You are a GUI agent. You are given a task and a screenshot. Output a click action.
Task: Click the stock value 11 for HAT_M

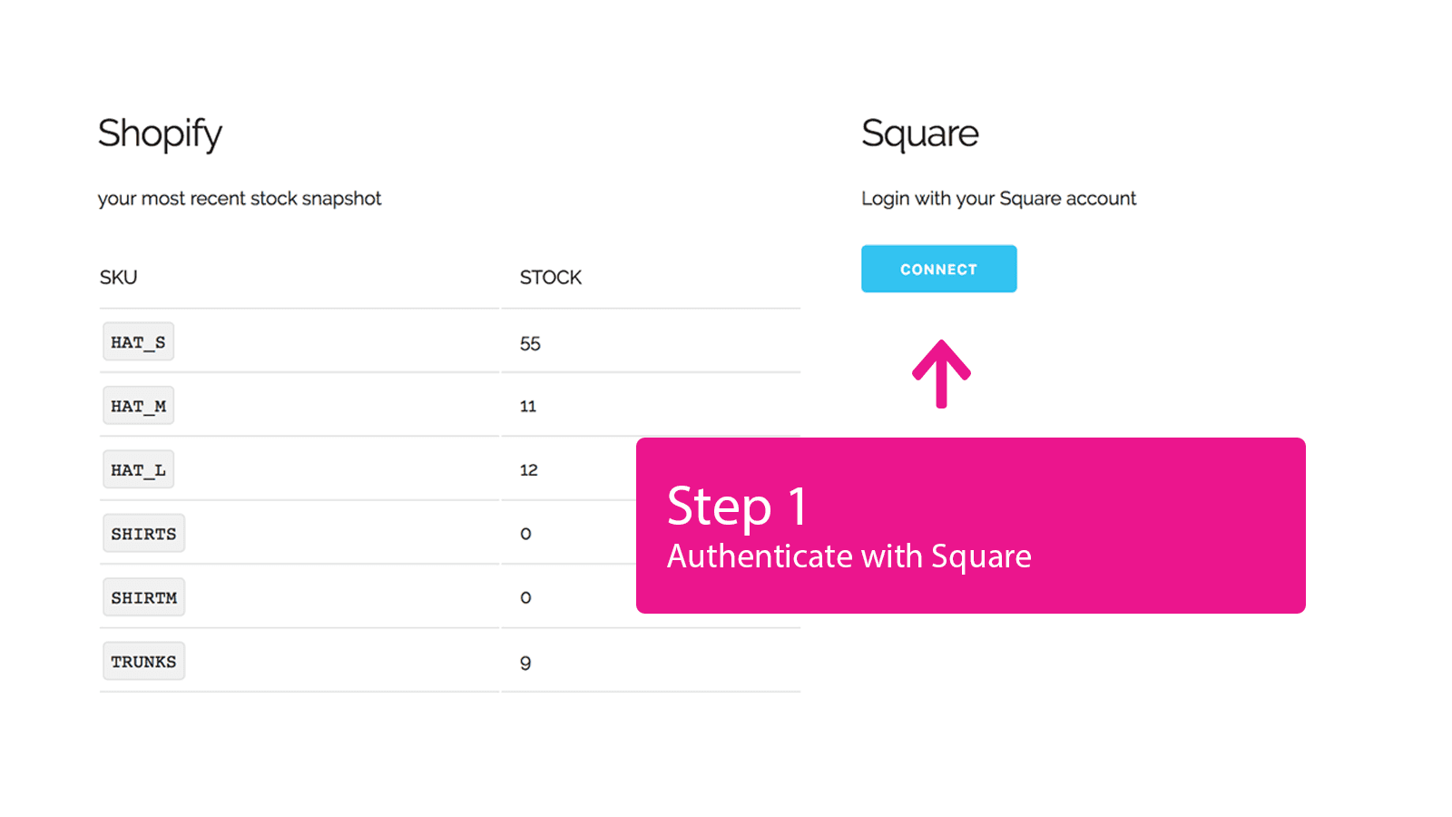[x=528, y=406]
